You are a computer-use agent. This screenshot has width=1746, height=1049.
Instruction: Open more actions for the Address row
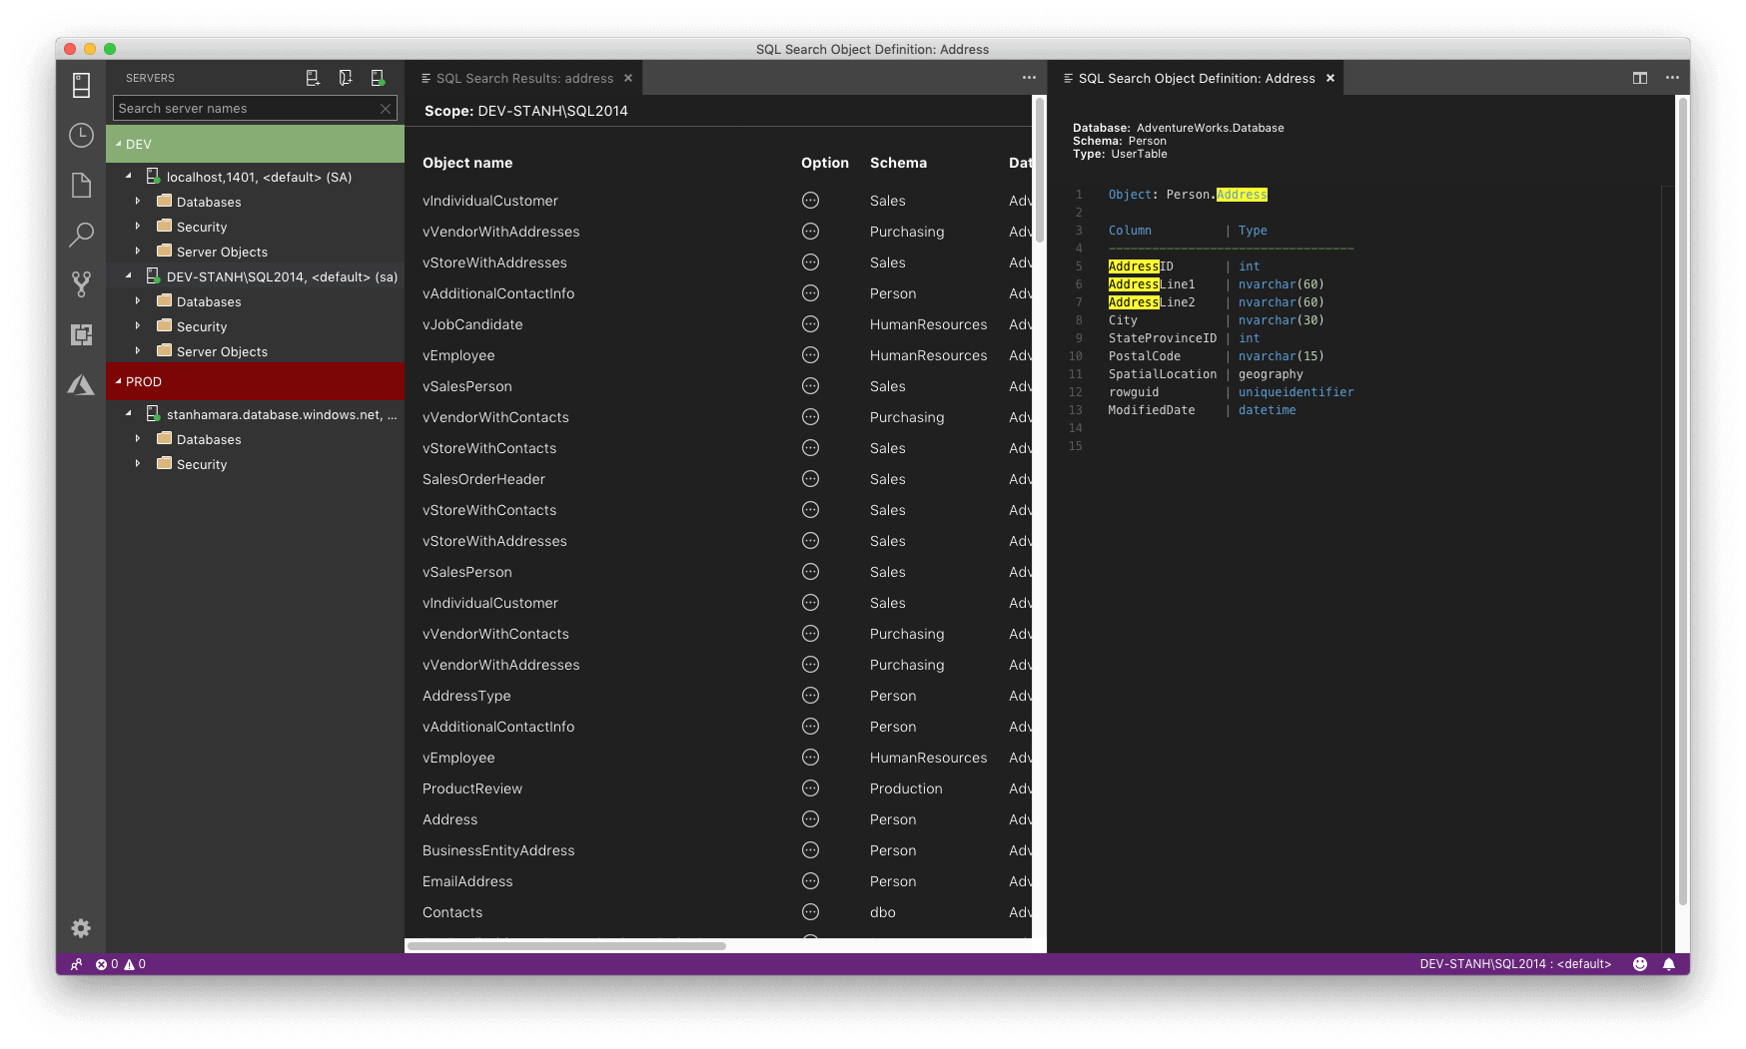(809, 818)
